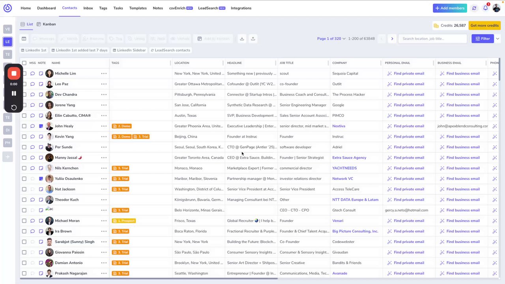505x284 pixels.
Task: Select the TE workspace below LE
Action: [7, 54]
